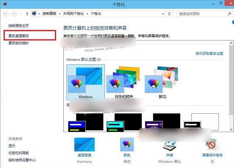The height and width of the screenshot is (168, 234).
Task: Open 轻松使用设置中心 link
Action: coord(22,160)
